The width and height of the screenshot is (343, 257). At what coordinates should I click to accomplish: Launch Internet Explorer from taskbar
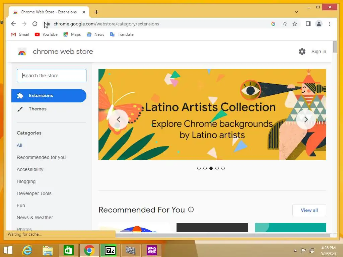pos(27,250)
